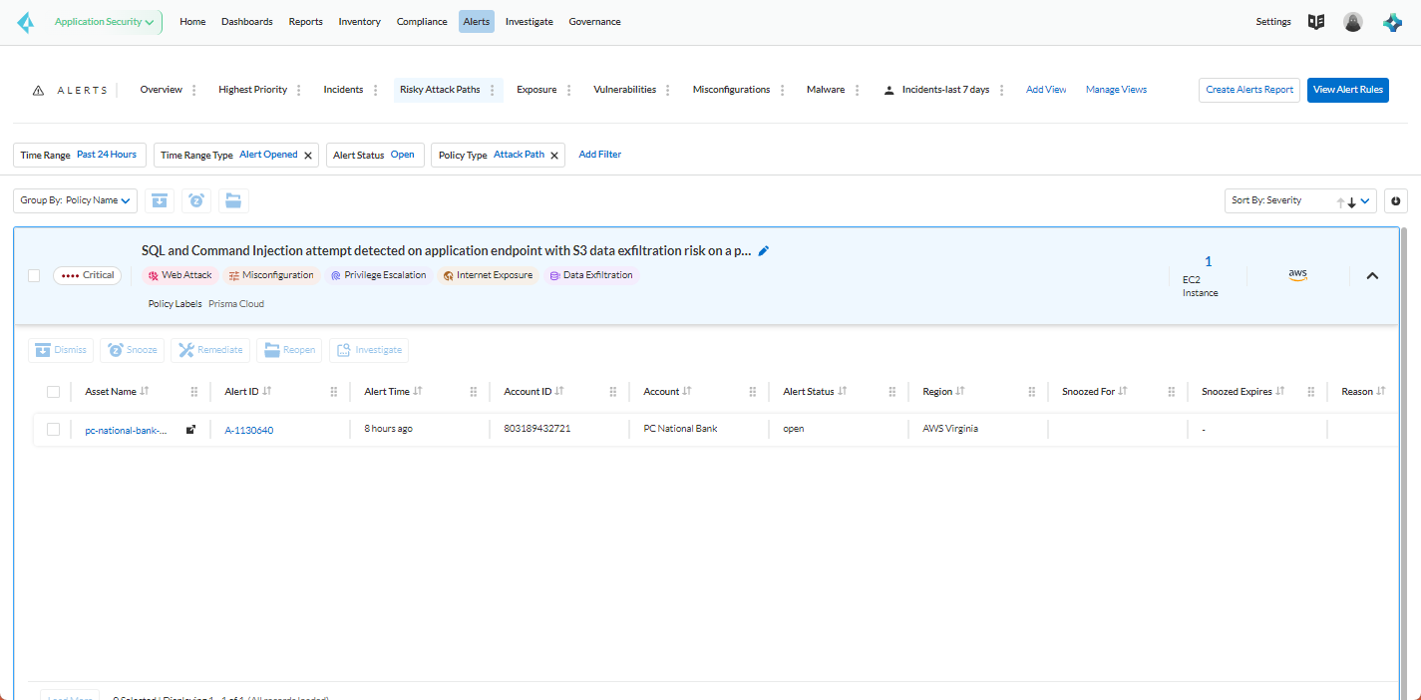Image resolution: width=1421 pixels, height=700 pixels.
Task: Edit the policy name with the pencil icon
Action: click(x=764, y=251)
